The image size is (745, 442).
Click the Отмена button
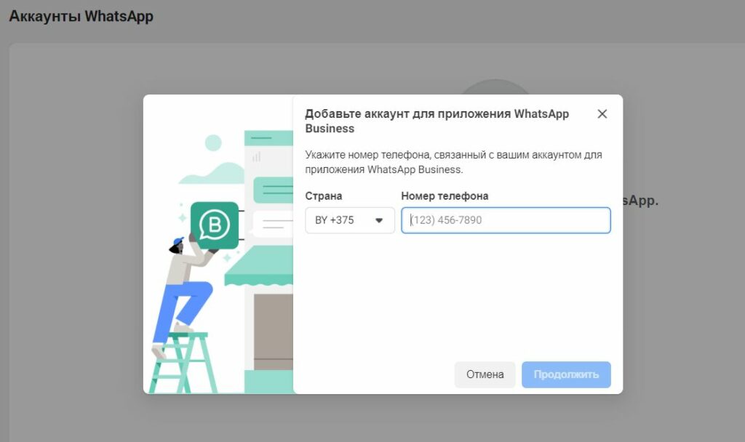click(485, 374)
